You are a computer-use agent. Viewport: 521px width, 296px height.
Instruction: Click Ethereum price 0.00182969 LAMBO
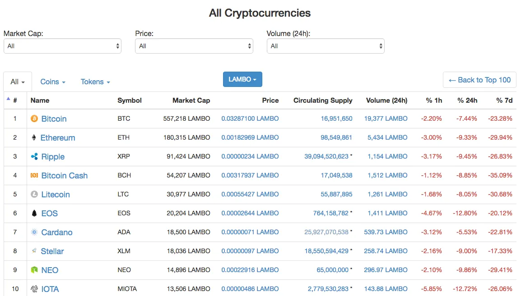(x=250, y=137)
